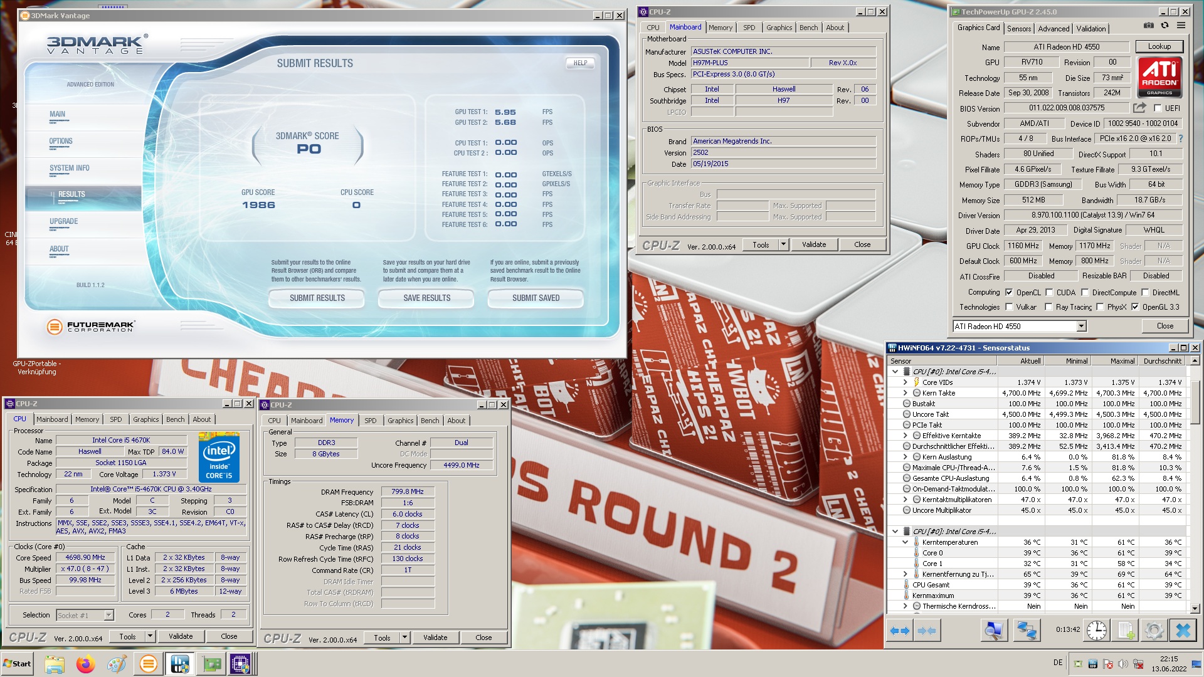Click the volume speaker tray icon
Viewport: 1204px width, 677px height.
(1122, 664)
